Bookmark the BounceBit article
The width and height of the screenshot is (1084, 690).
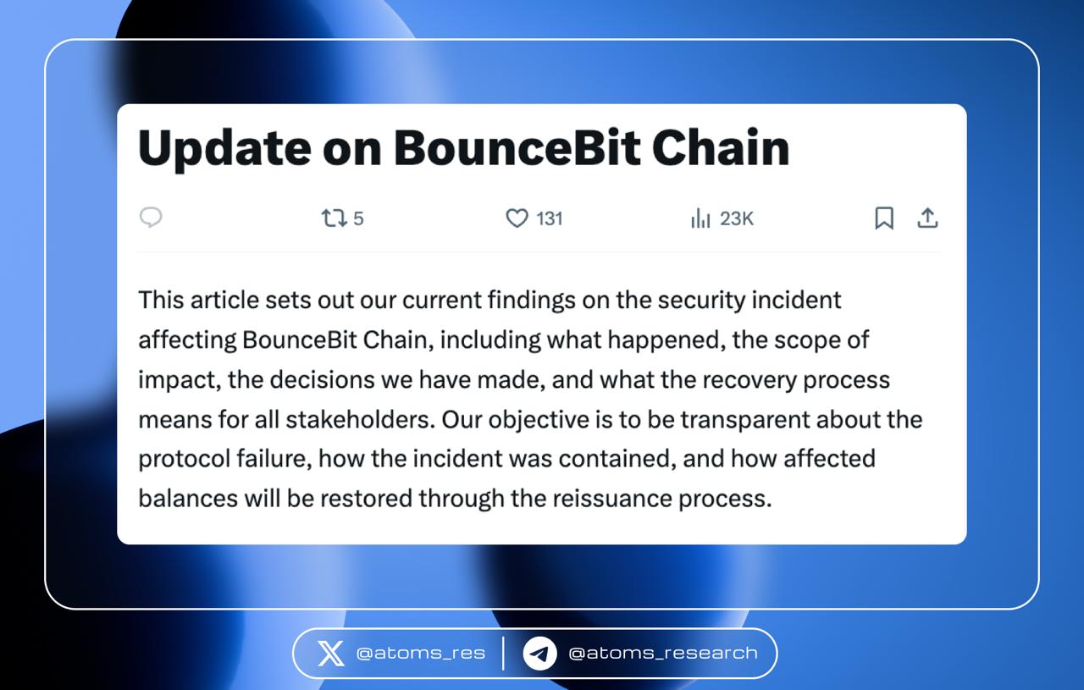click(x=884, y=218)
